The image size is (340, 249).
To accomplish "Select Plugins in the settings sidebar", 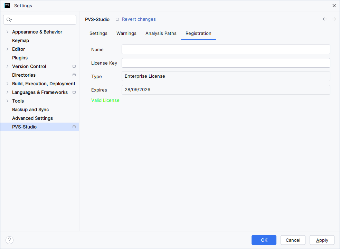I will point(20,58).
